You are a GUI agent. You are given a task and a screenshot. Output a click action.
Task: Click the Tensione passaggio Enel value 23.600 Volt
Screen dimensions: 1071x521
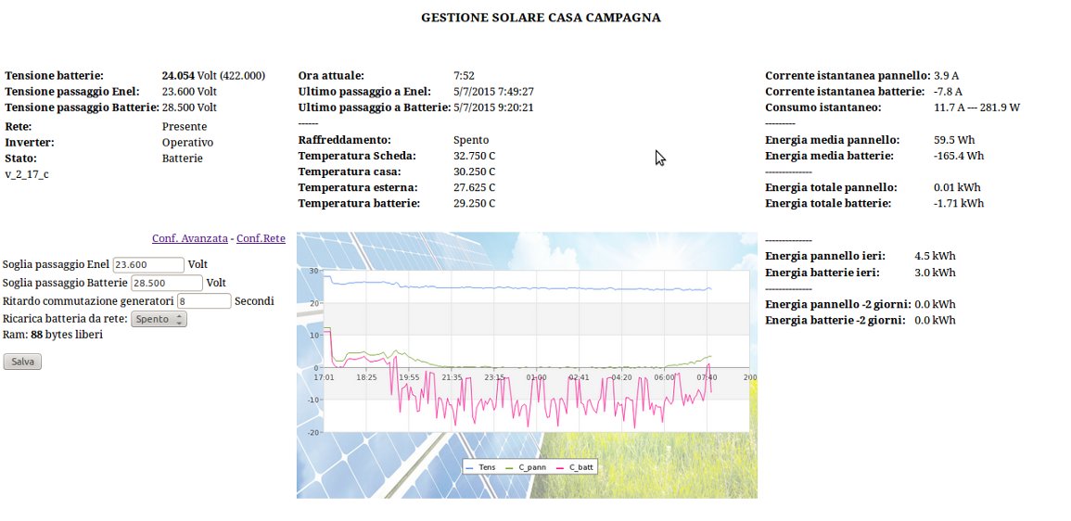pos(189,92)
